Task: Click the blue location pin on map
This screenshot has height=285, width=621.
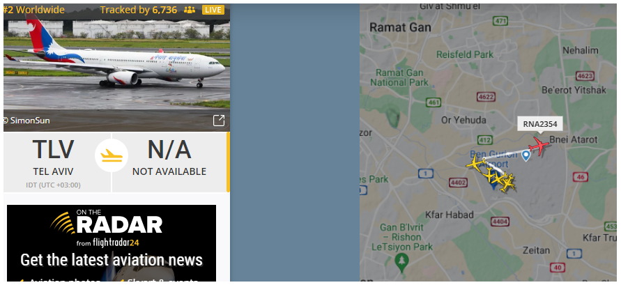Action: coord(526,155)
